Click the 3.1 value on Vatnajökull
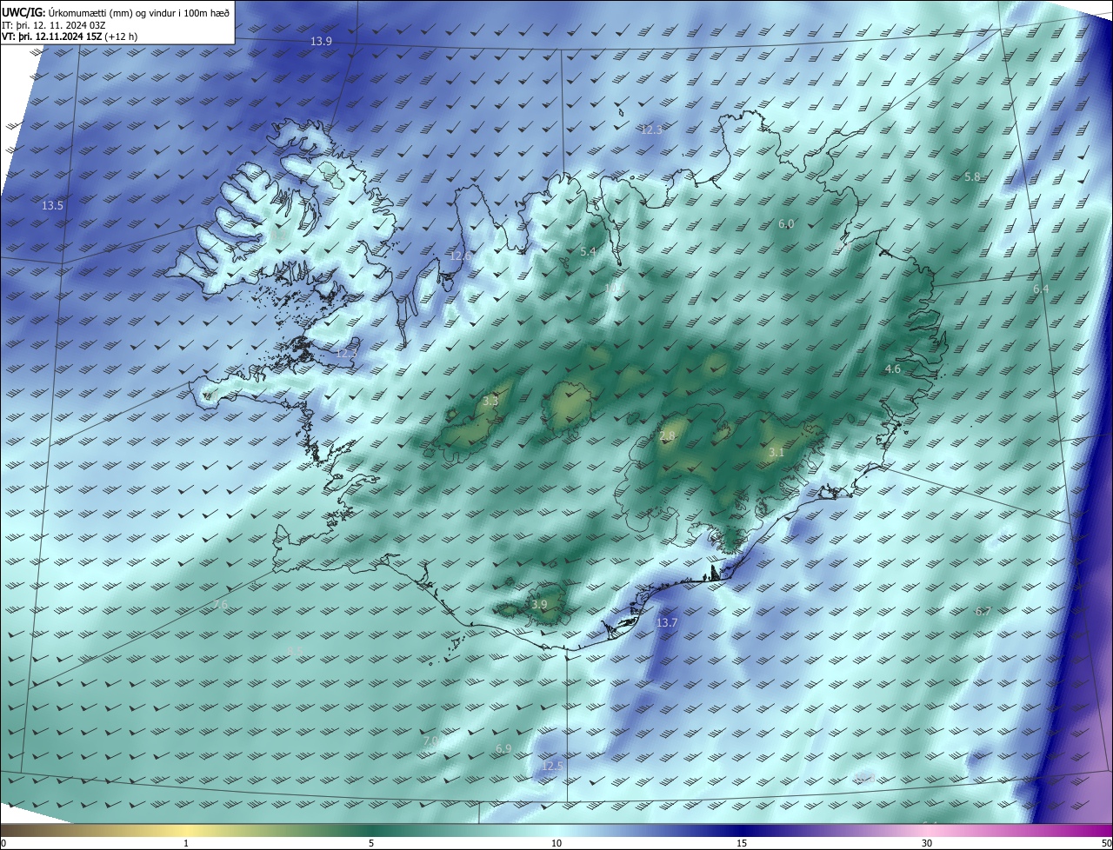Viewport: 1113px width, 850px height. (776, 453)
